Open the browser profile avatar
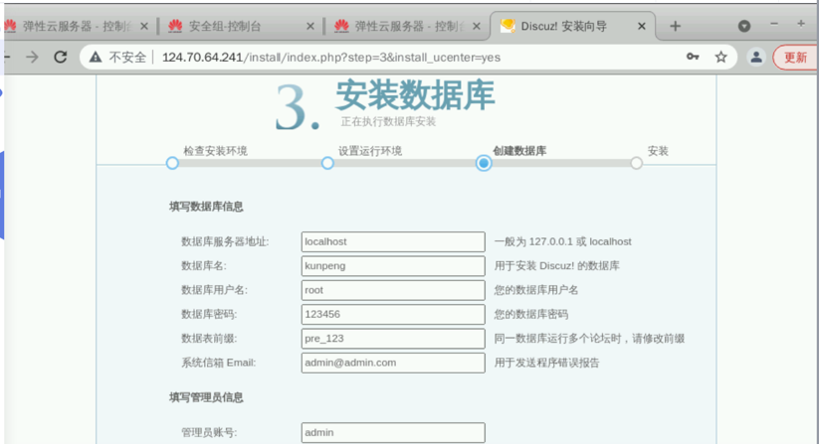Screen dimensions: 819x446 pos(756,58)
